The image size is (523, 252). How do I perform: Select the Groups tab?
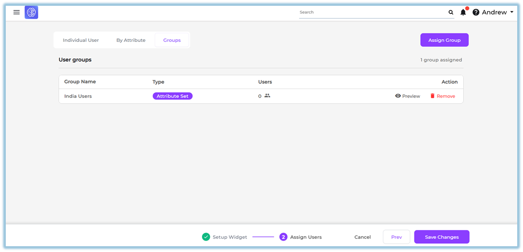coord(172,40)
